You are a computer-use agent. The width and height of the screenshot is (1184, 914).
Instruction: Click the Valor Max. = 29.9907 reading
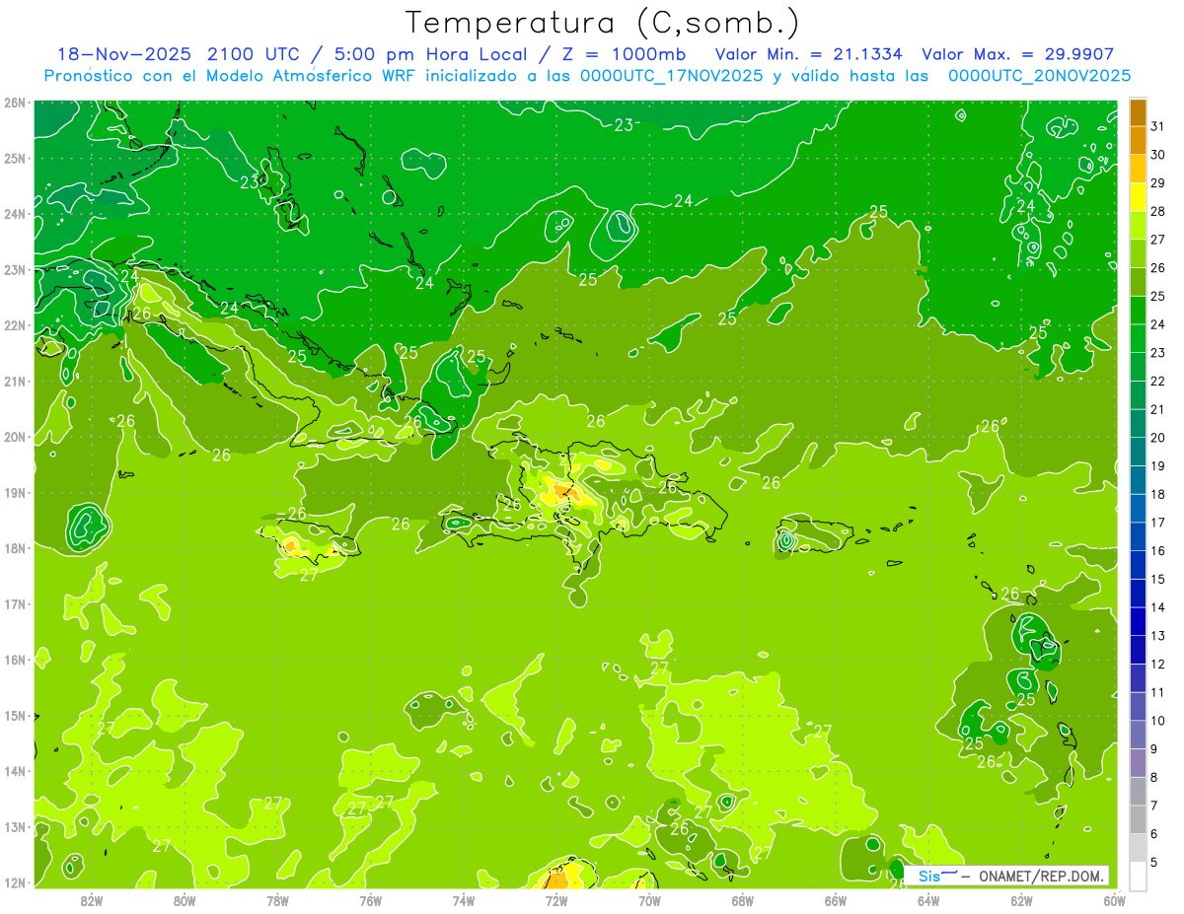click(1018, 54)
